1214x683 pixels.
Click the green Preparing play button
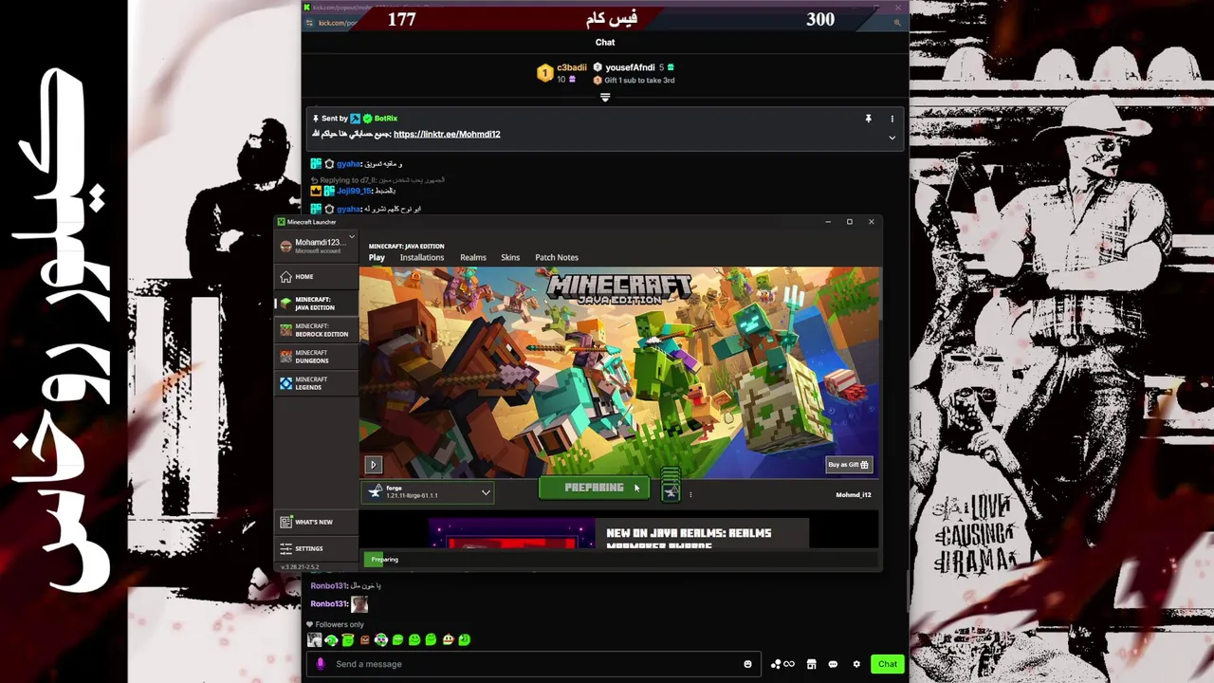click(594, 488)
